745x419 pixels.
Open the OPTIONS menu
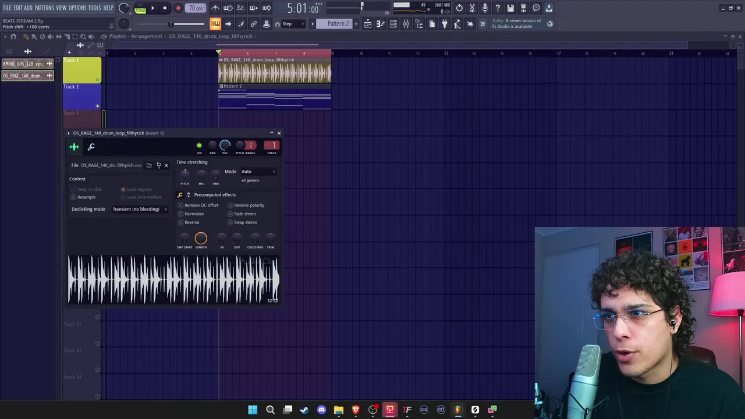pyautogui.click(x=77, y=8)
